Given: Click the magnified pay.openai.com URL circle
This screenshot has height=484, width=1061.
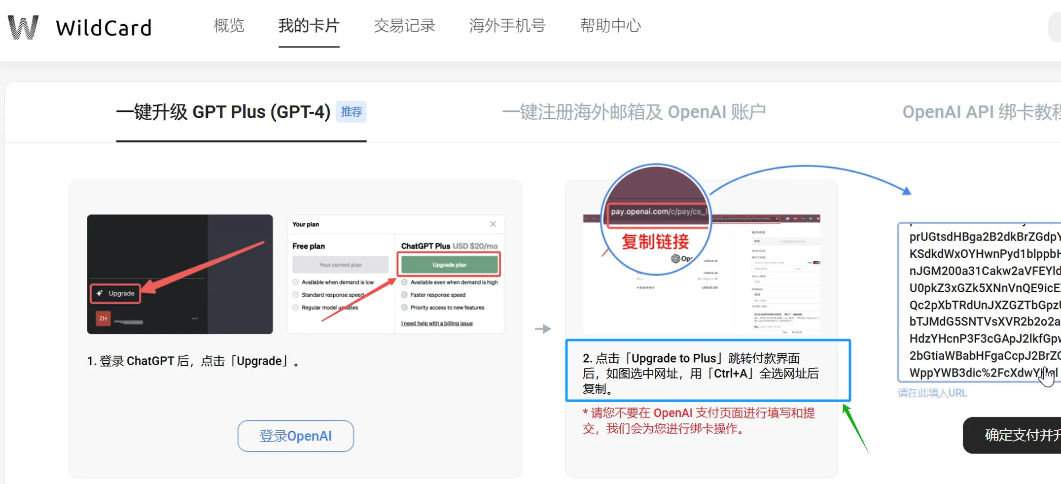Looking at the screenshot, I should click(656, 219).
